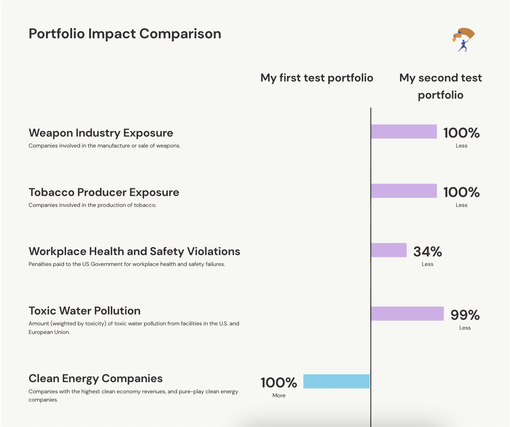Image resolution: width=510 pixels, height=427 pixels.
Task: Click the 100% More value label
Action: pos(279,387)
